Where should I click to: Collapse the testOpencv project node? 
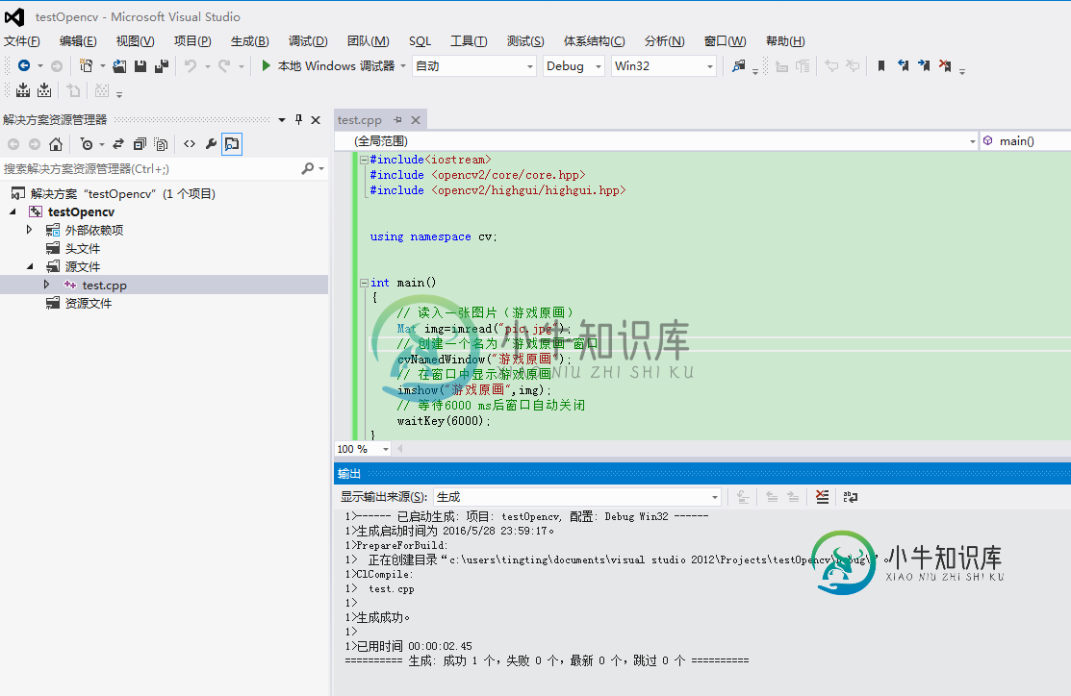click(13, 211)
